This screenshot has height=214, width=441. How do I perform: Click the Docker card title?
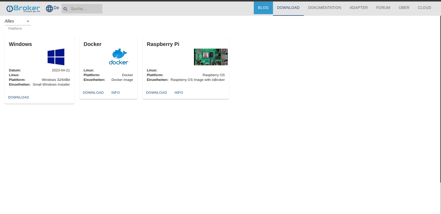(92, 44)
